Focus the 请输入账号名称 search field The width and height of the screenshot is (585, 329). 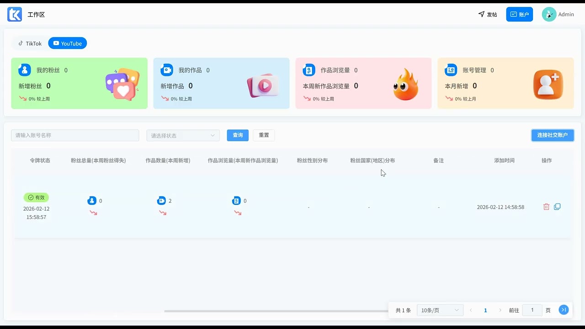[x=75, y=135]
